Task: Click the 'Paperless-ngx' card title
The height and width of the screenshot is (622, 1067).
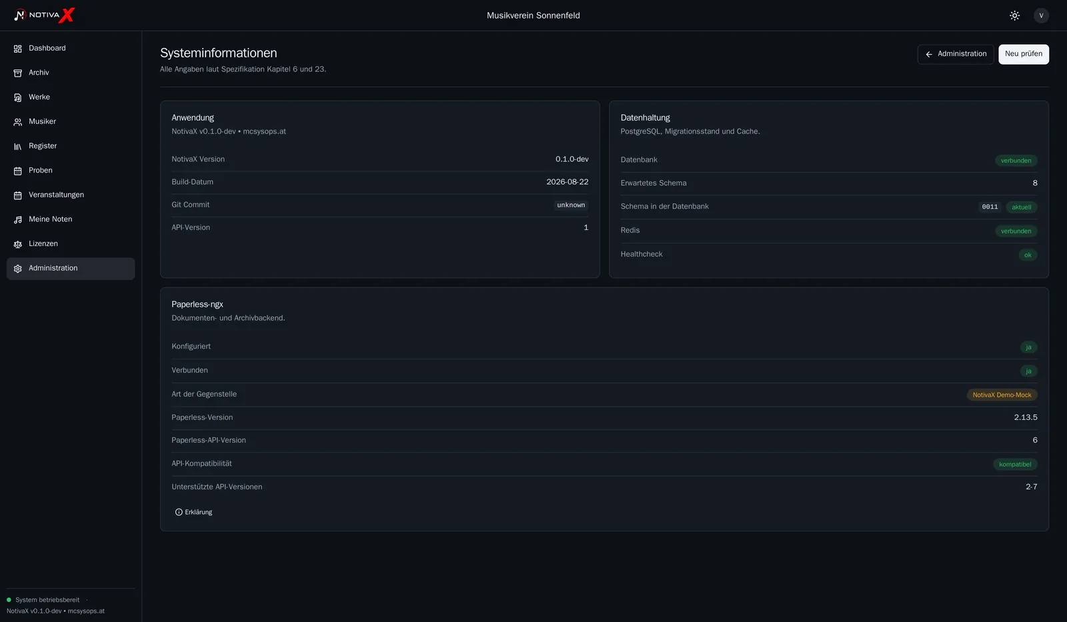Action: 197,304
